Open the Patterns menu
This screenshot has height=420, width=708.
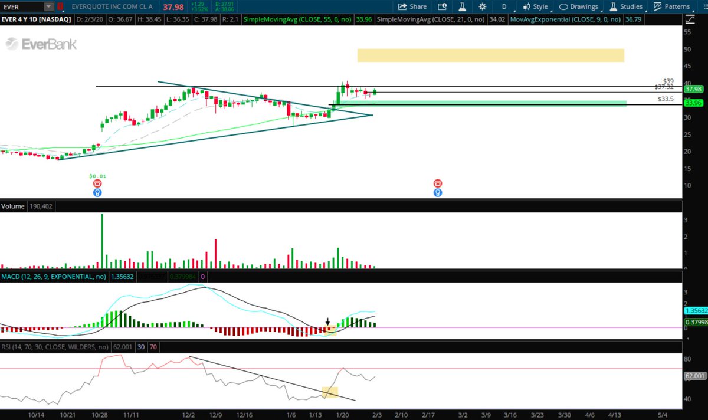pos(671,6)
